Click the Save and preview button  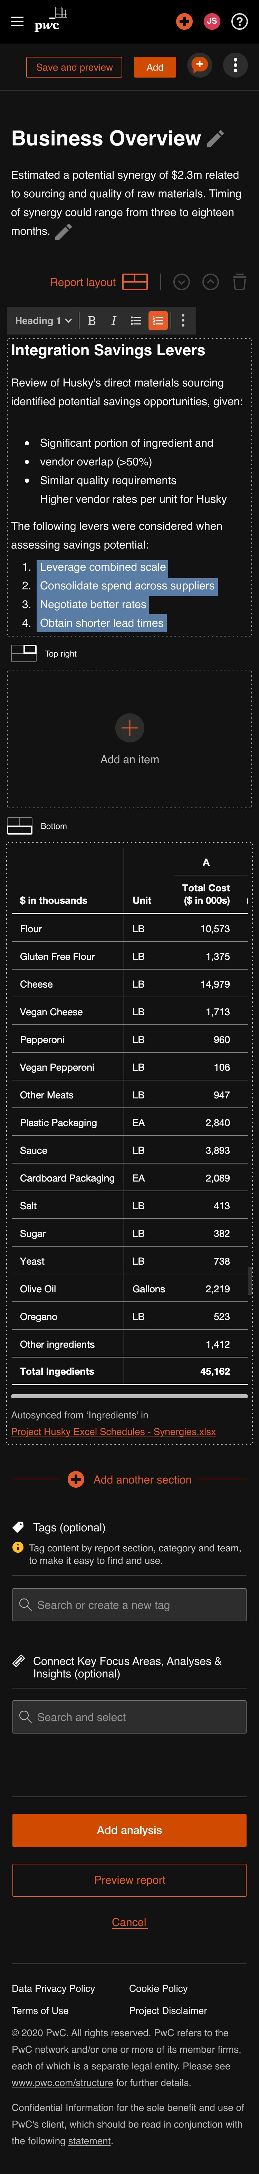point(74,68)
